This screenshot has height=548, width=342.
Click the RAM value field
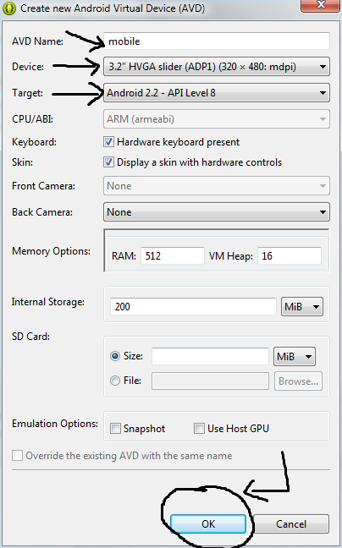173,256
